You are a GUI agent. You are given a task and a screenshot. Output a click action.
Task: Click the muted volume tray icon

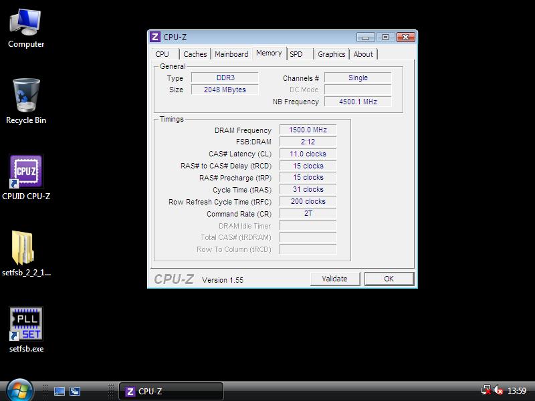tap(498, 391)
